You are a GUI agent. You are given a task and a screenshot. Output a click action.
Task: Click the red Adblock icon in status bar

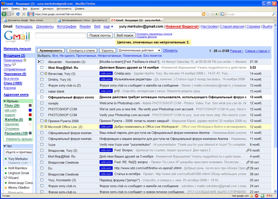(256, 196)
